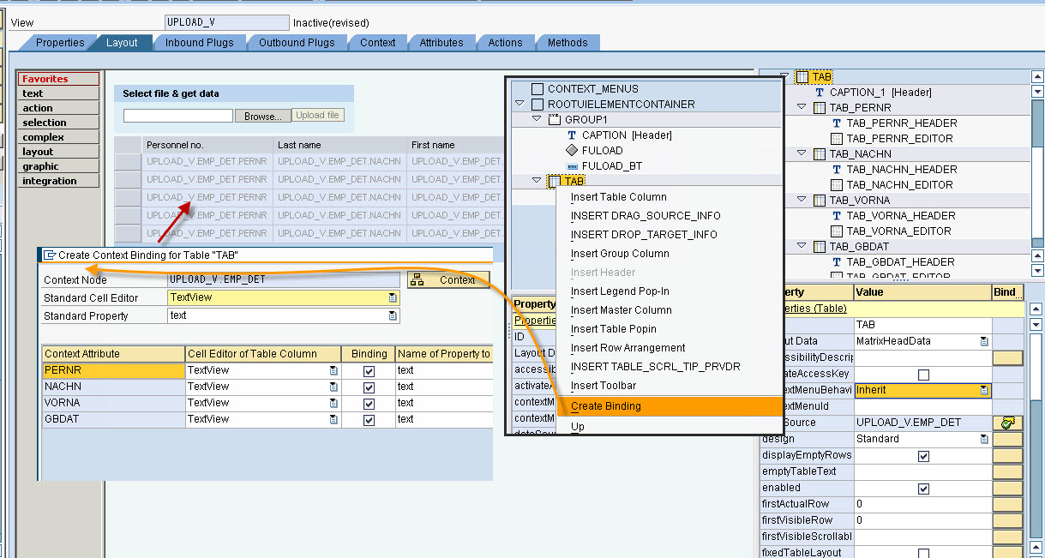Viewport: 1045px width, 558px height.
Task: Click the FULOAD diamond icon in the outline tree
Action: 572,150
